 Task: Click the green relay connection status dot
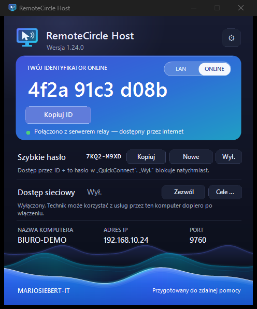28,133
